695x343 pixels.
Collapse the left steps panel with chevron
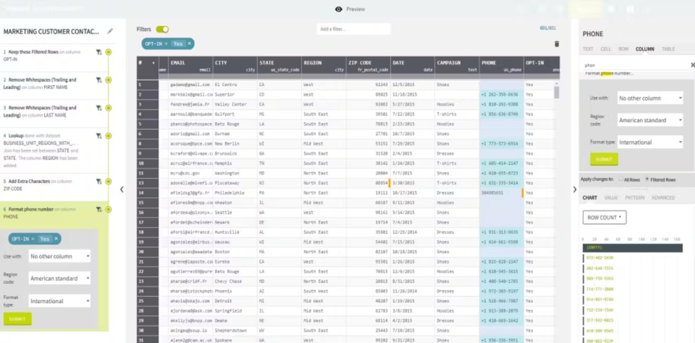point(122,189)
